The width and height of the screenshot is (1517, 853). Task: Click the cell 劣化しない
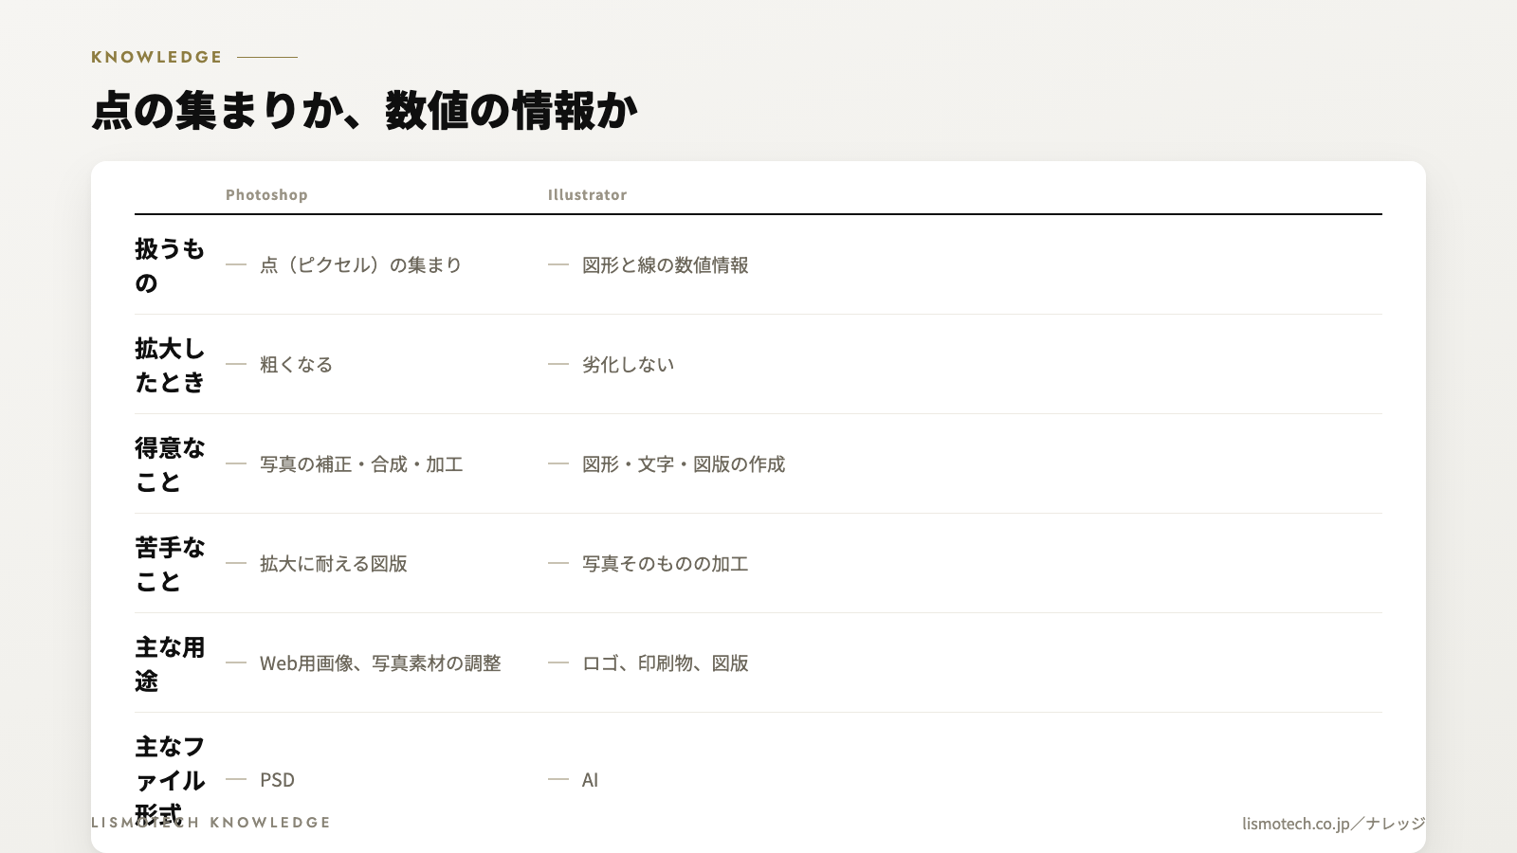point(628,365)
